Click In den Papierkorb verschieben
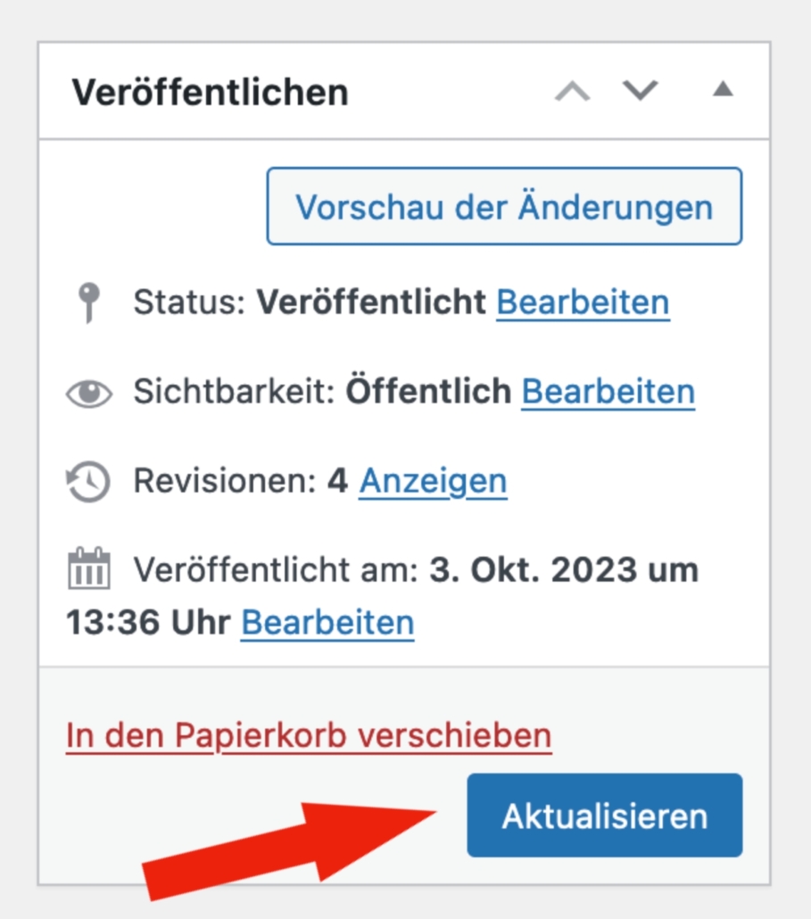 309,736
